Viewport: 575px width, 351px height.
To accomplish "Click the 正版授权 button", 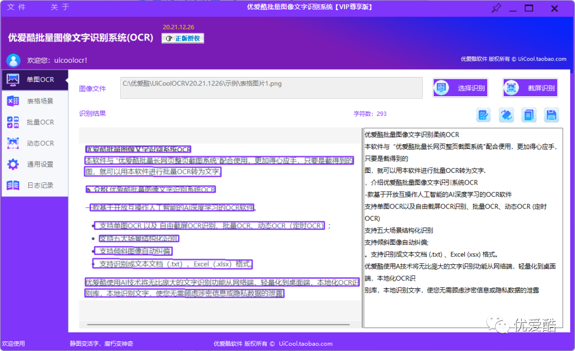I will pyautogui.click(x=183, y=38).
